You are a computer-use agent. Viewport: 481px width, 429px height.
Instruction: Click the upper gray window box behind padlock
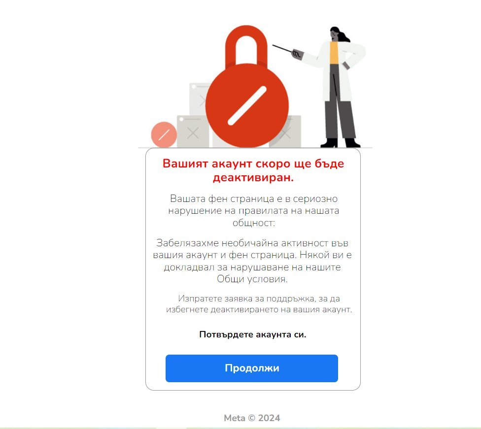200,99
